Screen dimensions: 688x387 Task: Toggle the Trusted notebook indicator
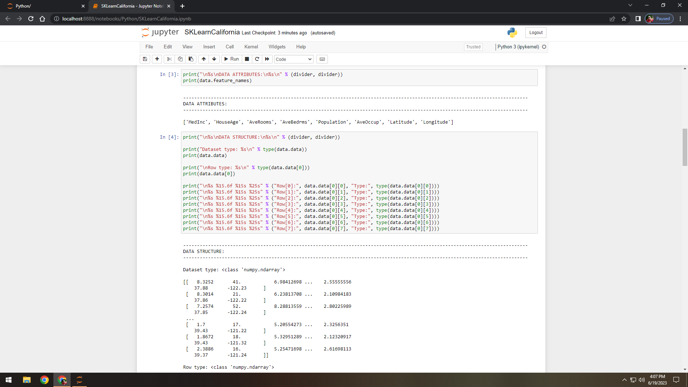473,47
